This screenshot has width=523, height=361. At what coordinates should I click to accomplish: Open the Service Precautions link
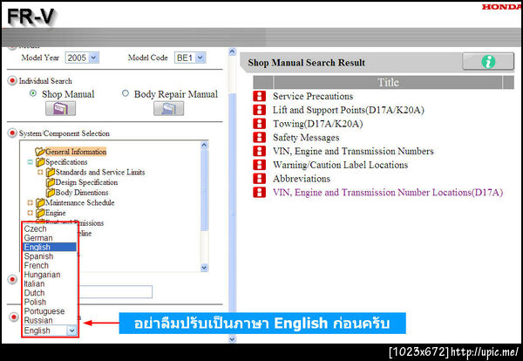pos(313,96)
